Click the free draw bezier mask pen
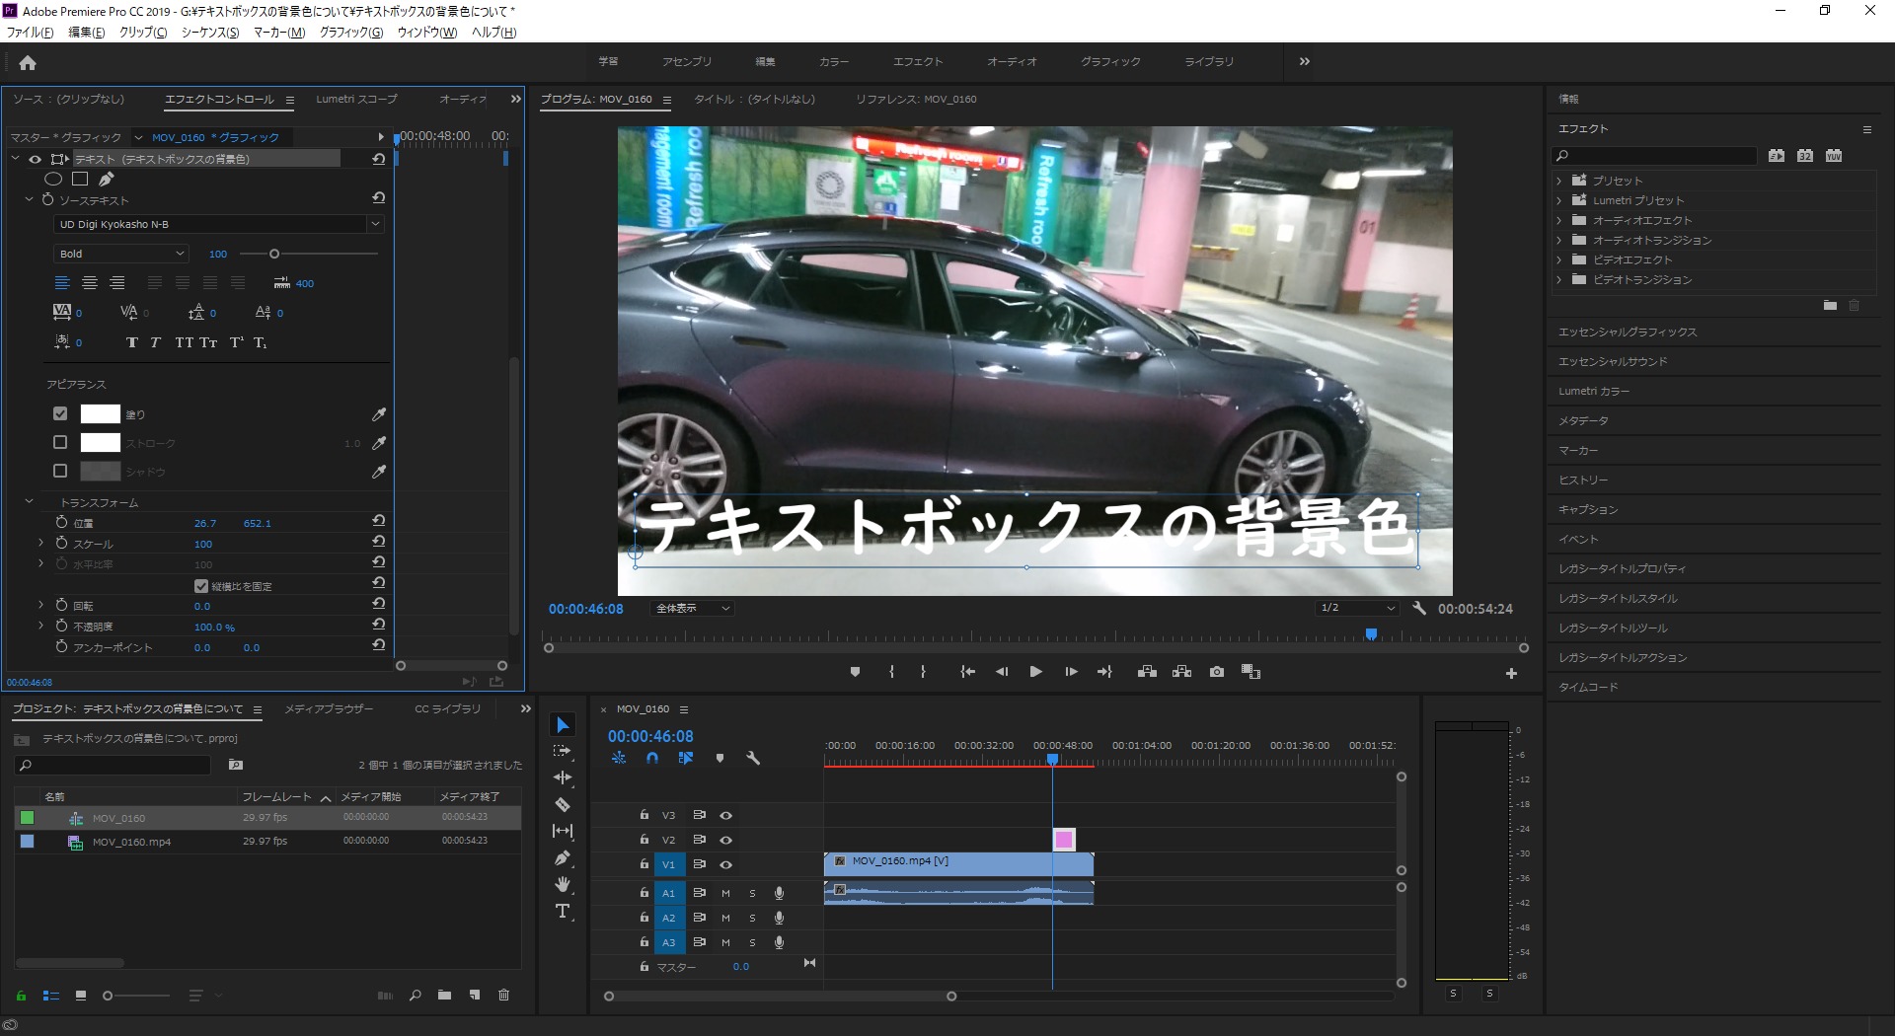 (106, 179)
